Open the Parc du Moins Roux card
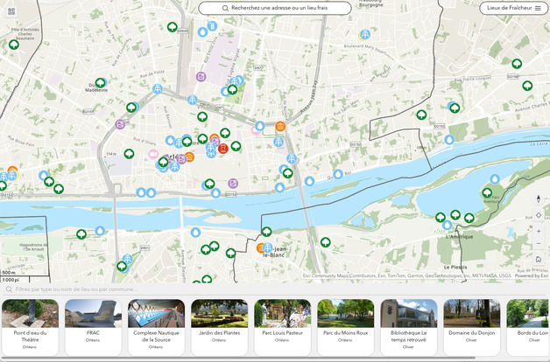550x362 pixels. pyautogui.click(x=345, y=327)
